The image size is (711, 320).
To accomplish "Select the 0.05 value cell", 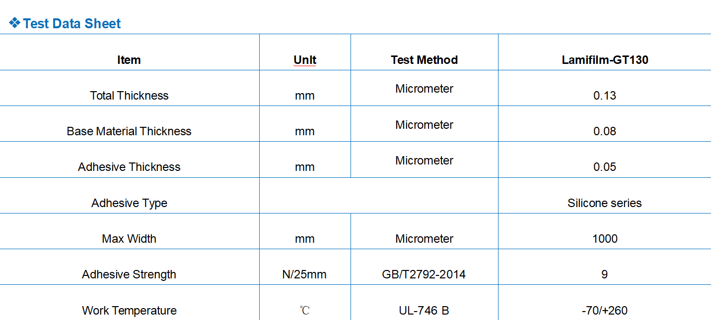I will 605,167.
